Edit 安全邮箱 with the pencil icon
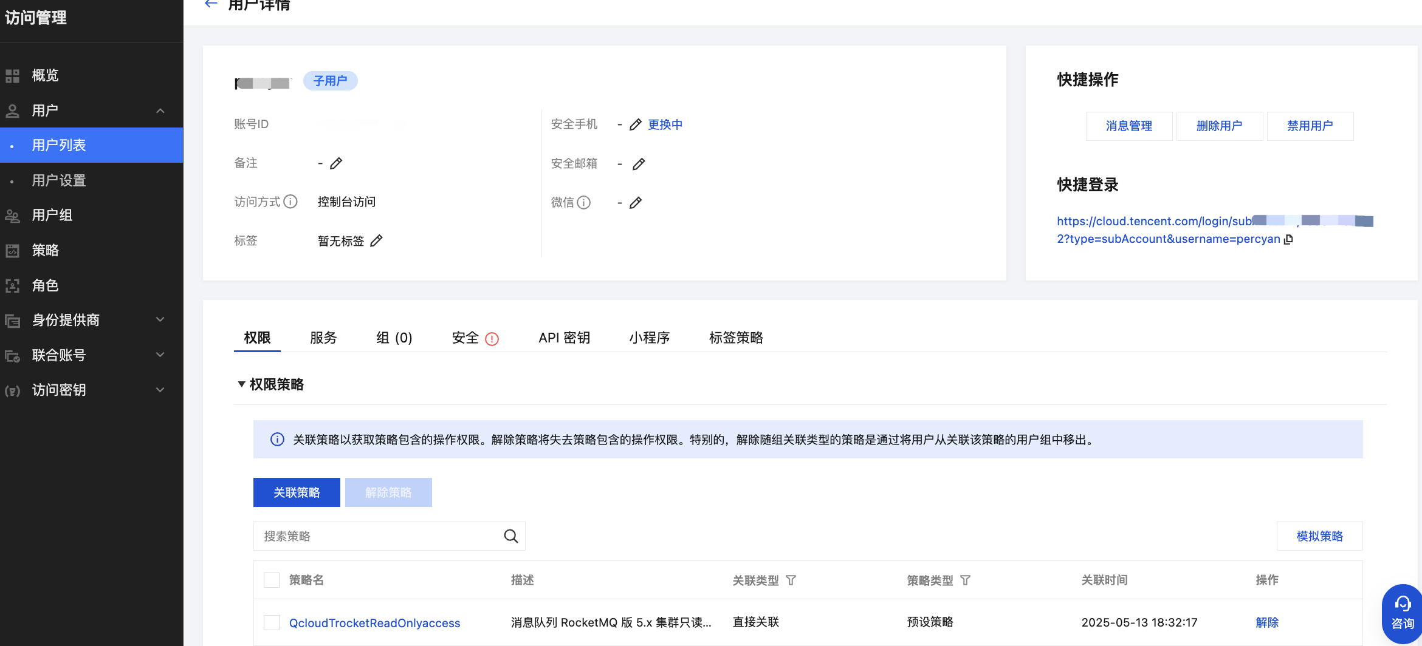The height and width of the screenshot is (646, 1422). coord(639,164)
